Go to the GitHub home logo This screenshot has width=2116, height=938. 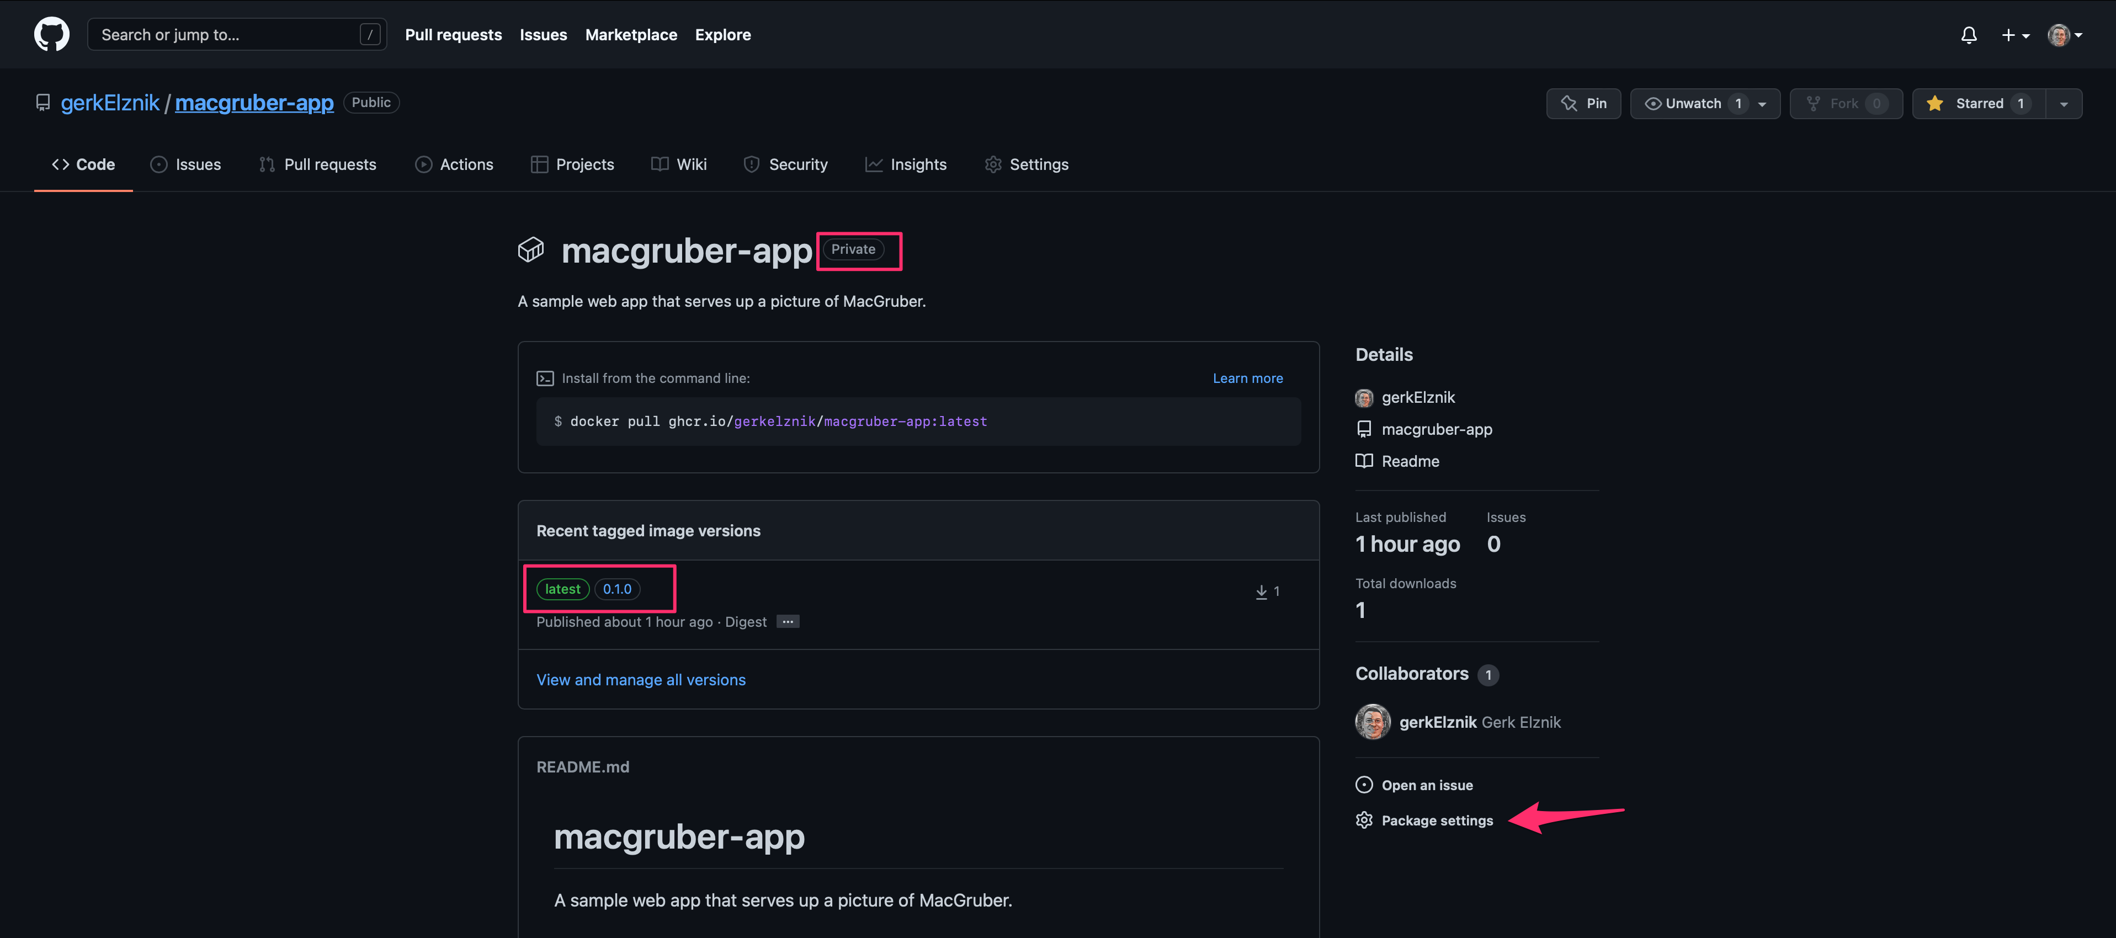click(52, 35)
